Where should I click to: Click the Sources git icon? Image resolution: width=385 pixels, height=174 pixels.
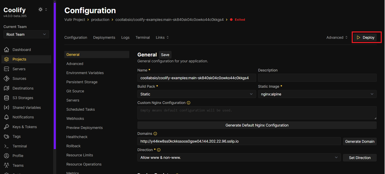[6, 79]
